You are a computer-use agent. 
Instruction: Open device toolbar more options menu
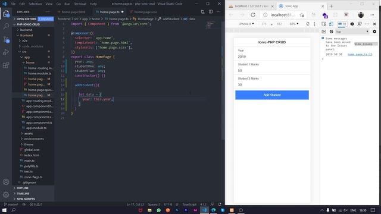click(314, 24)
